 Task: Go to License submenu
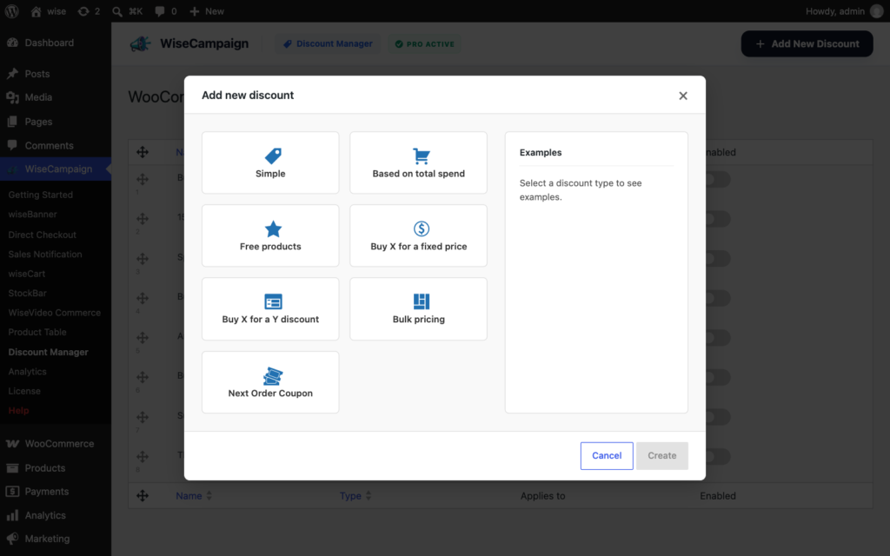point(24,391)
